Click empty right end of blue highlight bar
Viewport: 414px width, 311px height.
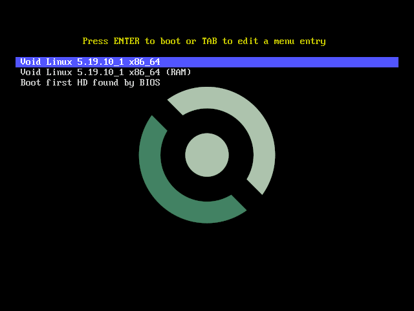pyautogui.click(x=362, y=62)
